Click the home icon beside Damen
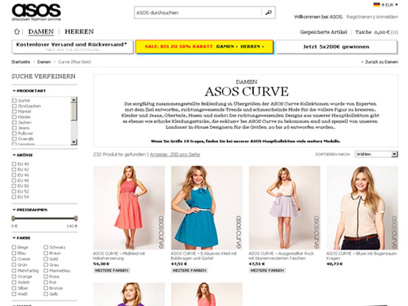This screenshot has height=306, width=408. [x=17, y=32]
